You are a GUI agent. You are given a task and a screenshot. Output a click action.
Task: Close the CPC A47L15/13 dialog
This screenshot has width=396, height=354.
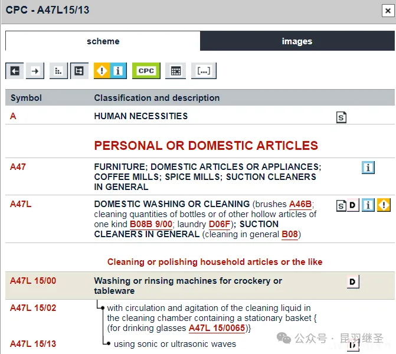[x=386, y=10]
